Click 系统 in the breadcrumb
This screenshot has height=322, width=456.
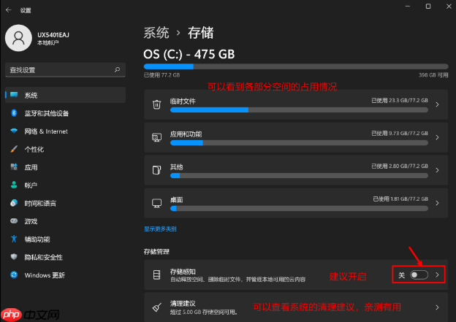156,33
